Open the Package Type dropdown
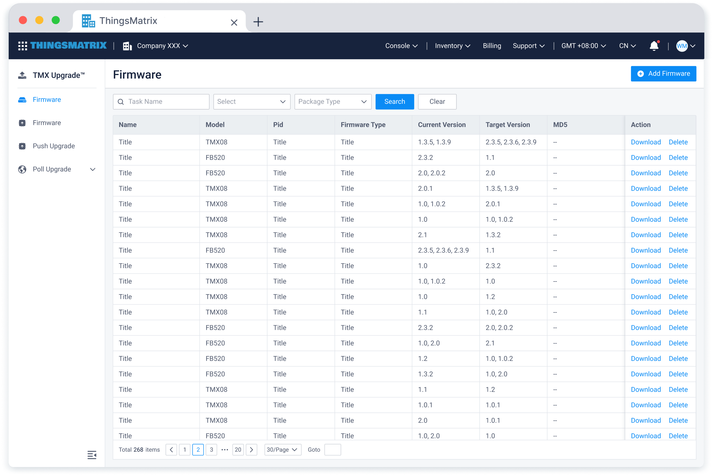The image size is (713, 476). click(333, 102)
